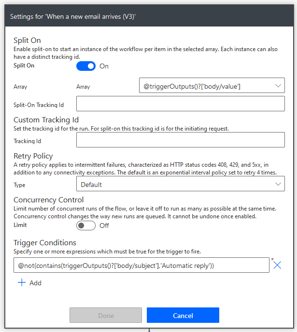Click the red asterisk next to the trigger condition
Viewport: 297px width, 332px height.
pyautogui.click(x=272, y=261)
